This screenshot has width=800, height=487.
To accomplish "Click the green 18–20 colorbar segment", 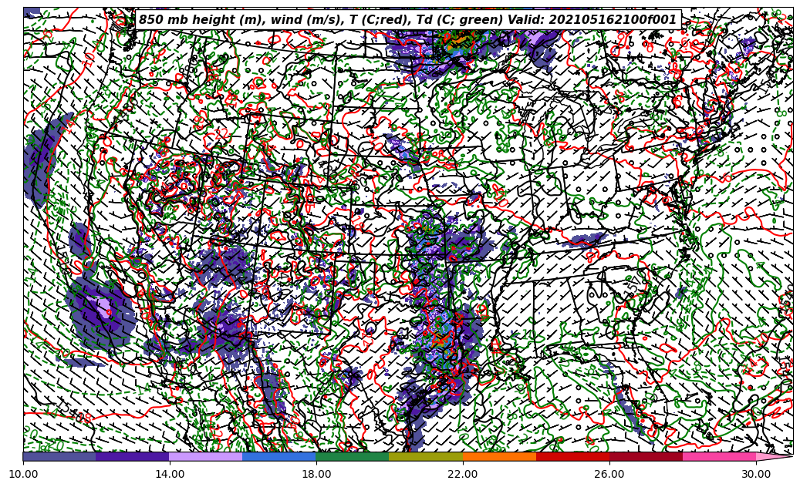I will point(353,456).
